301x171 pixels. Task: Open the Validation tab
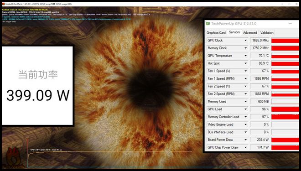pyautogui.click(x=267, y=33)
